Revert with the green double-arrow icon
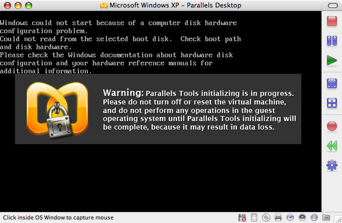 [332, 146]
